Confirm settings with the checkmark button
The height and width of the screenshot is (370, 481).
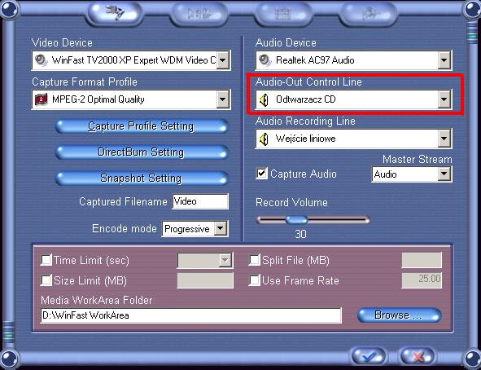(x=368, y=356)
